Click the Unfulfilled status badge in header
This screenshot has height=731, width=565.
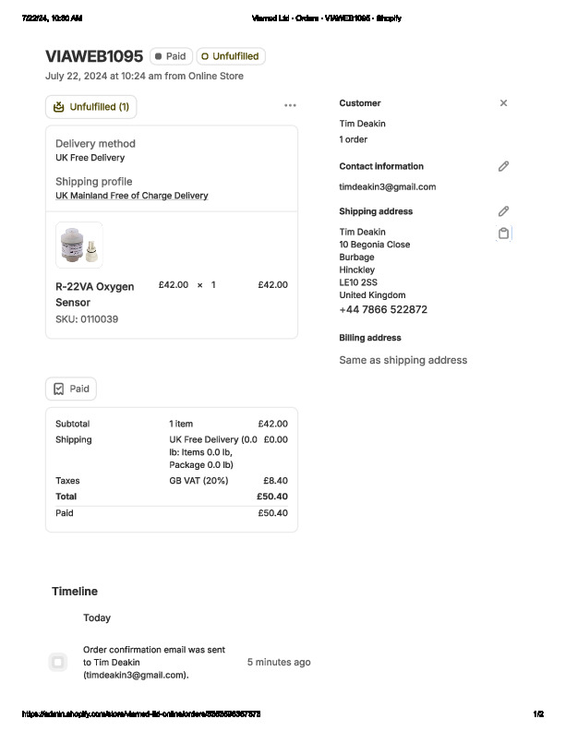click(231, 56)
